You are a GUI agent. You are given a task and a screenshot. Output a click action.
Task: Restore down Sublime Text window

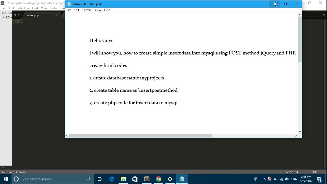point(310,3)
